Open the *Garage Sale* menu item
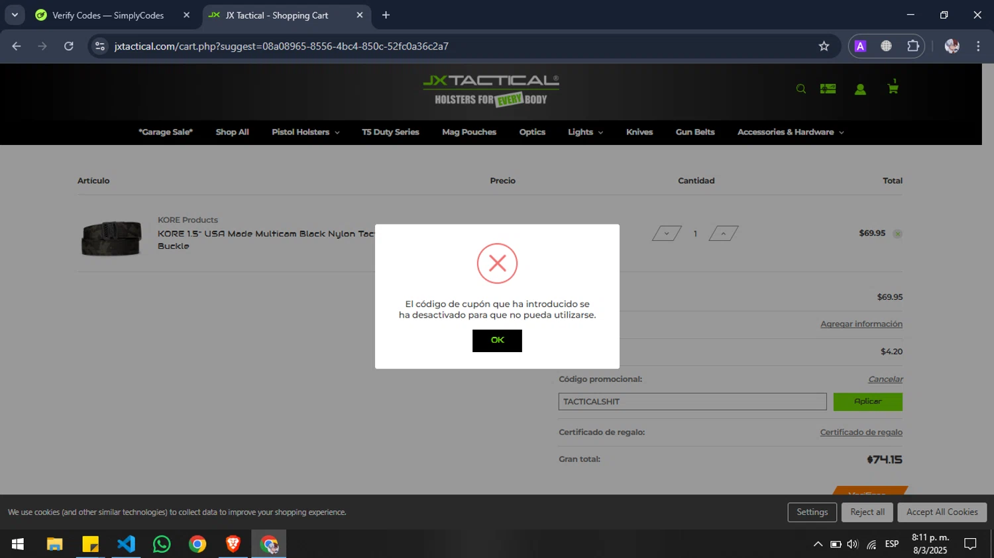Viewport: 994px width, 558px height. (x=166, y=132)
